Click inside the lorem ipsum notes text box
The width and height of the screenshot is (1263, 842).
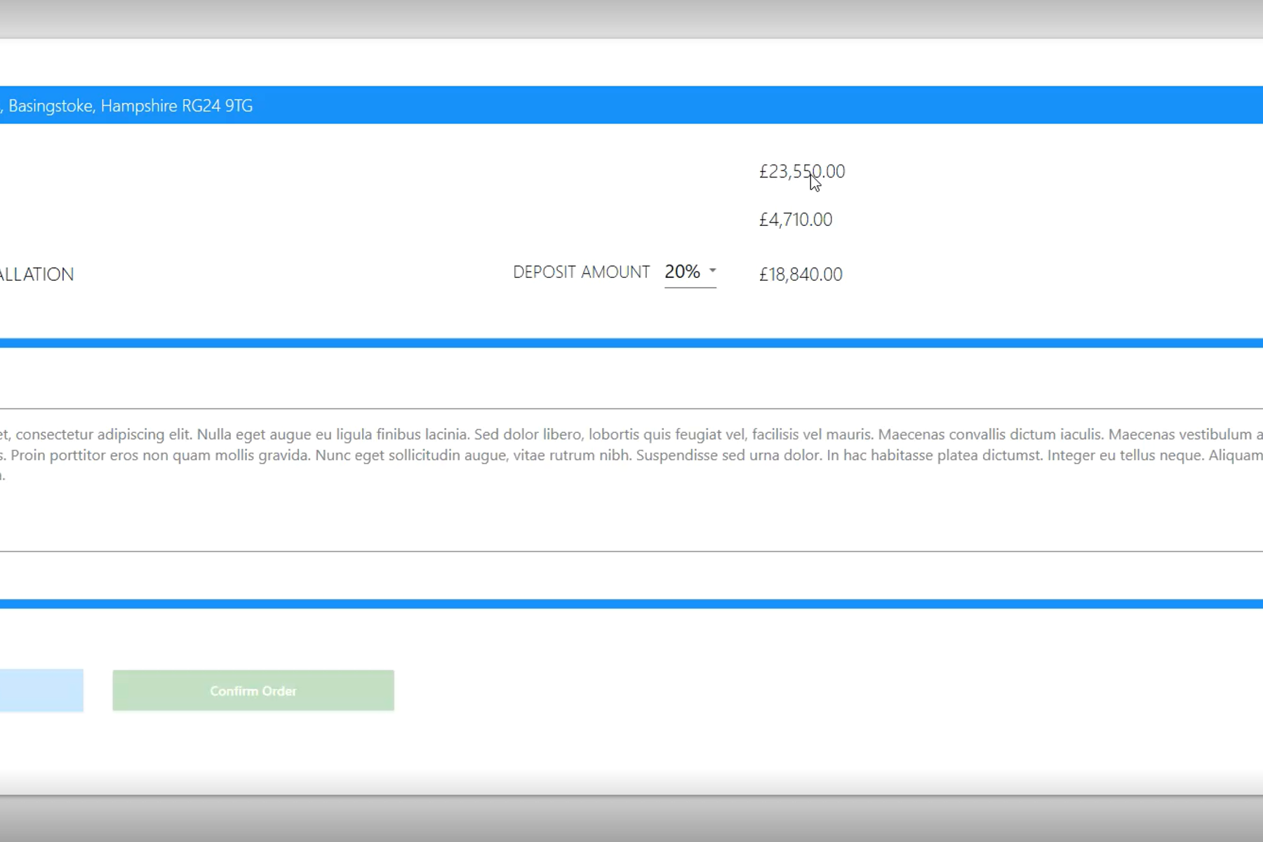631,480
